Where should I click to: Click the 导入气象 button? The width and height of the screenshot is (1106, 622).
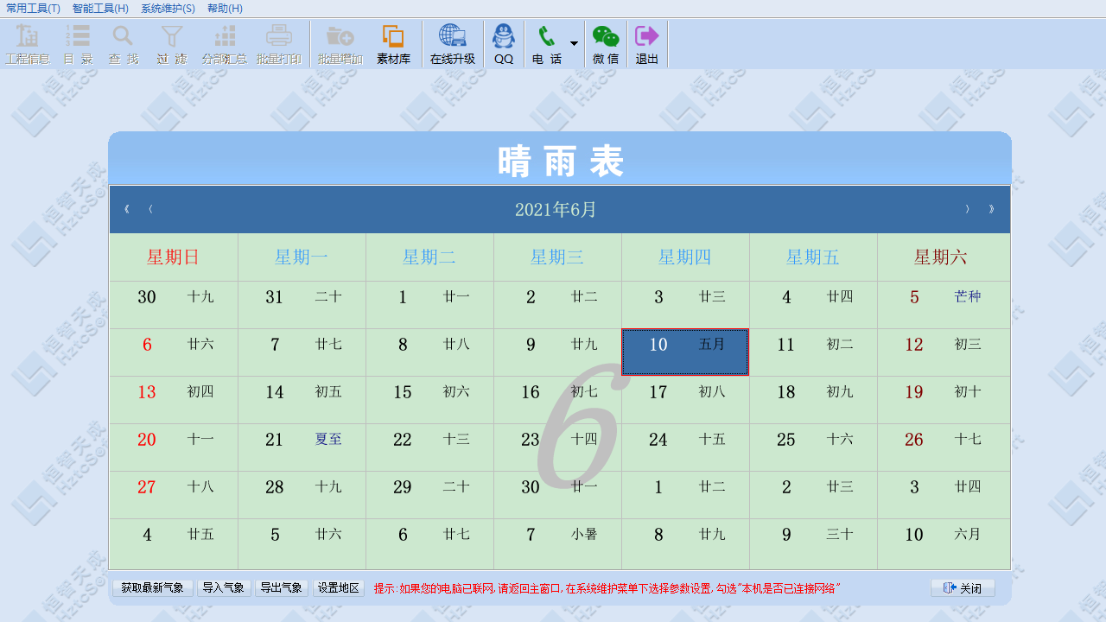(224, 587)
